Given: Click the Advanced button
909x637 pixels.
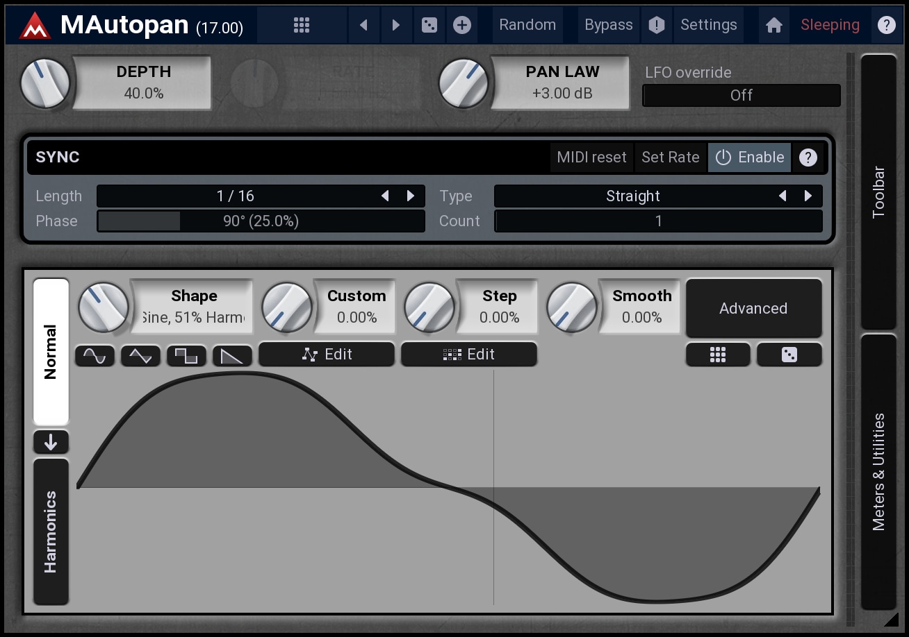Looking at the screenshot, I should pos(753,309).
